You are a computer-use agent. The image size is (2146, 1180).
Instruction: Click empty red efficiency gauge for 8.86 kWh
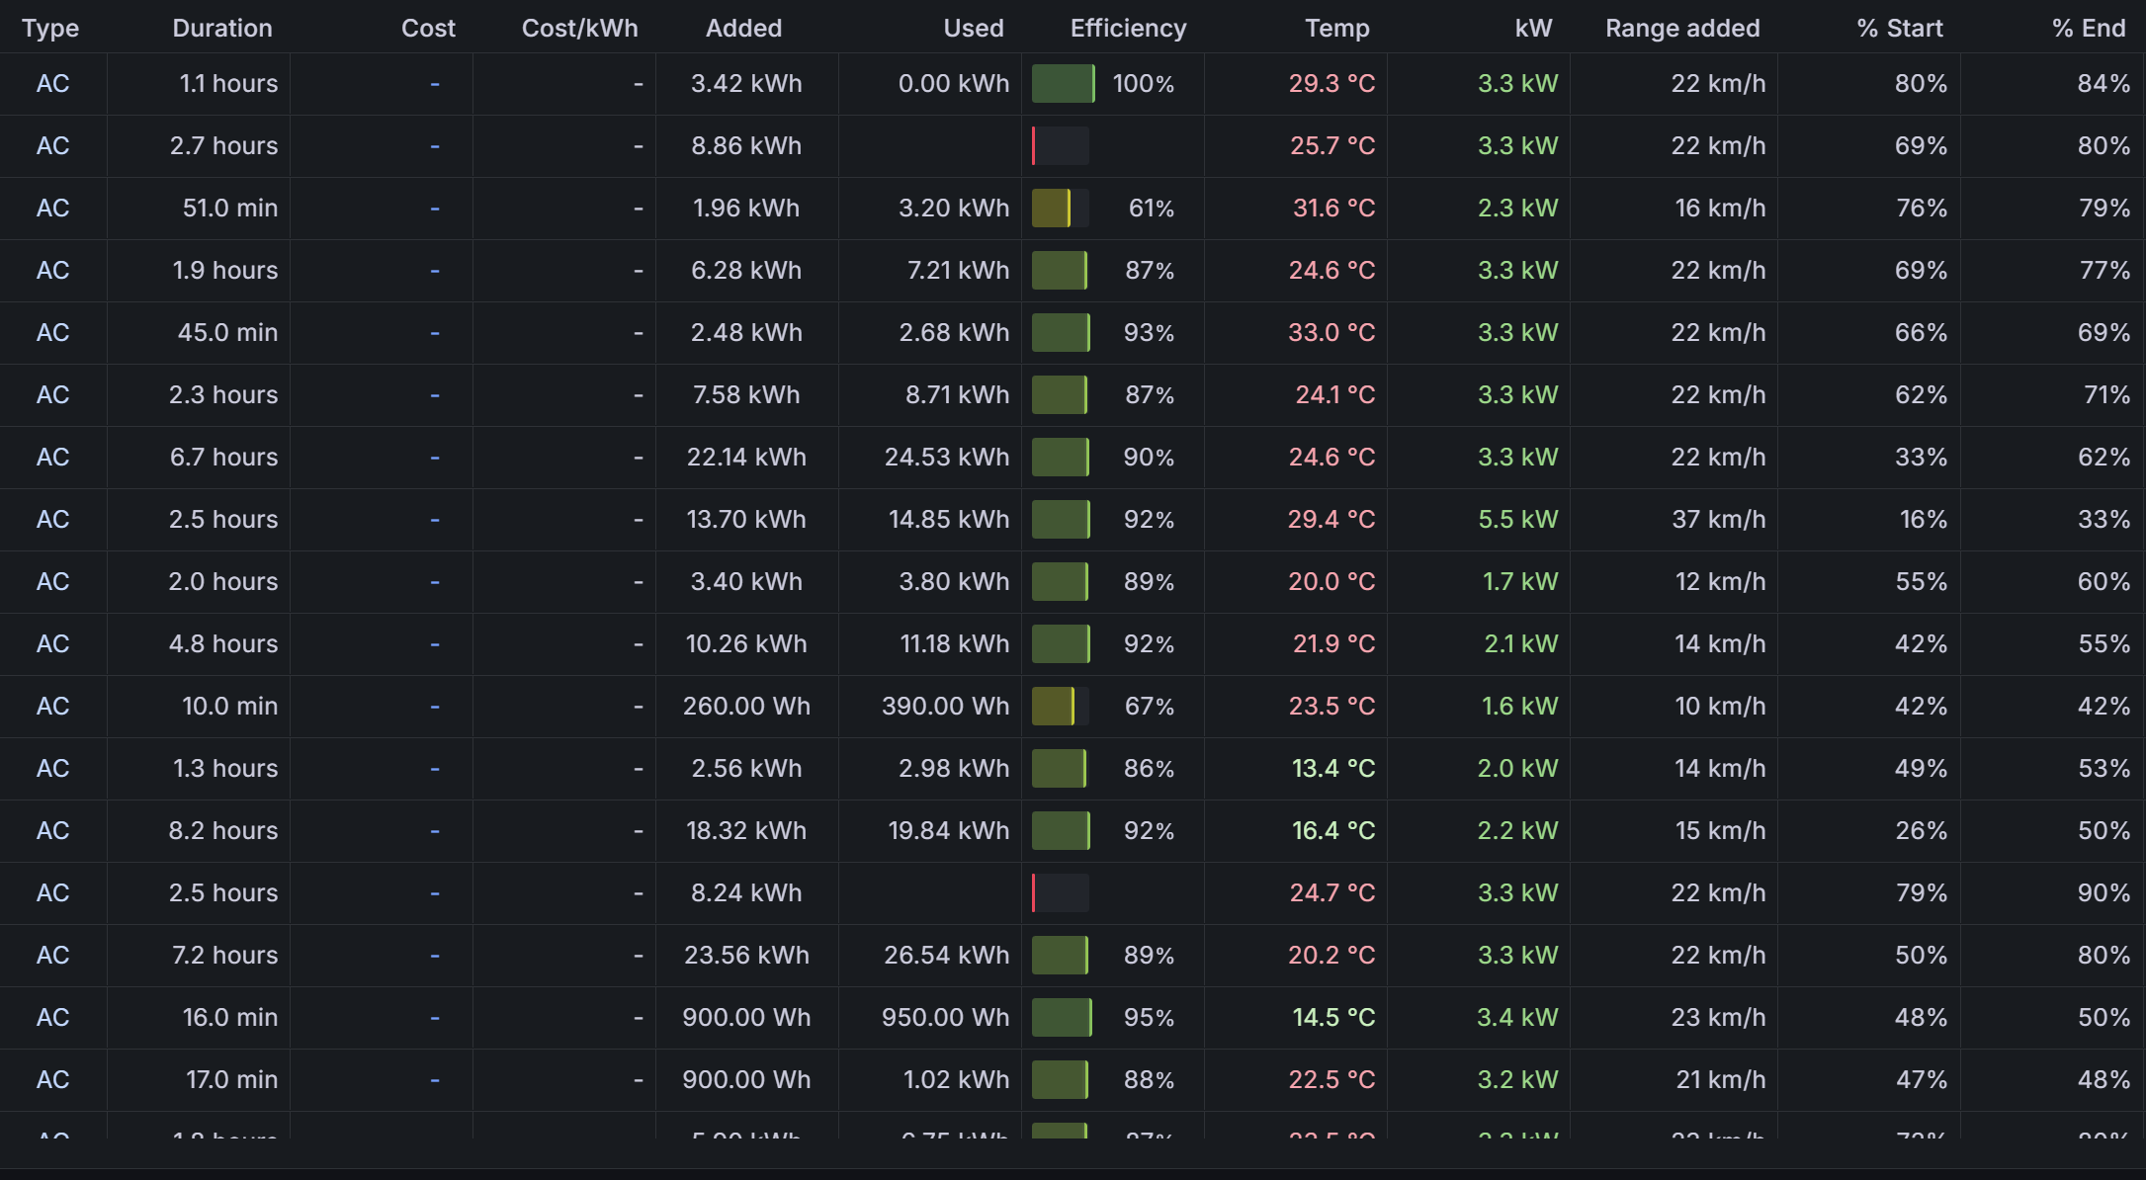coord(1060,146)
